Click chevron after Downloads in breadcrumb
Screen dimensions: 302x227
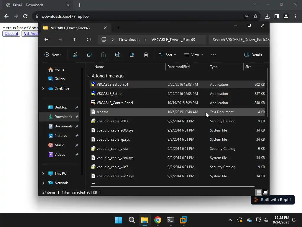pos(145,40)
